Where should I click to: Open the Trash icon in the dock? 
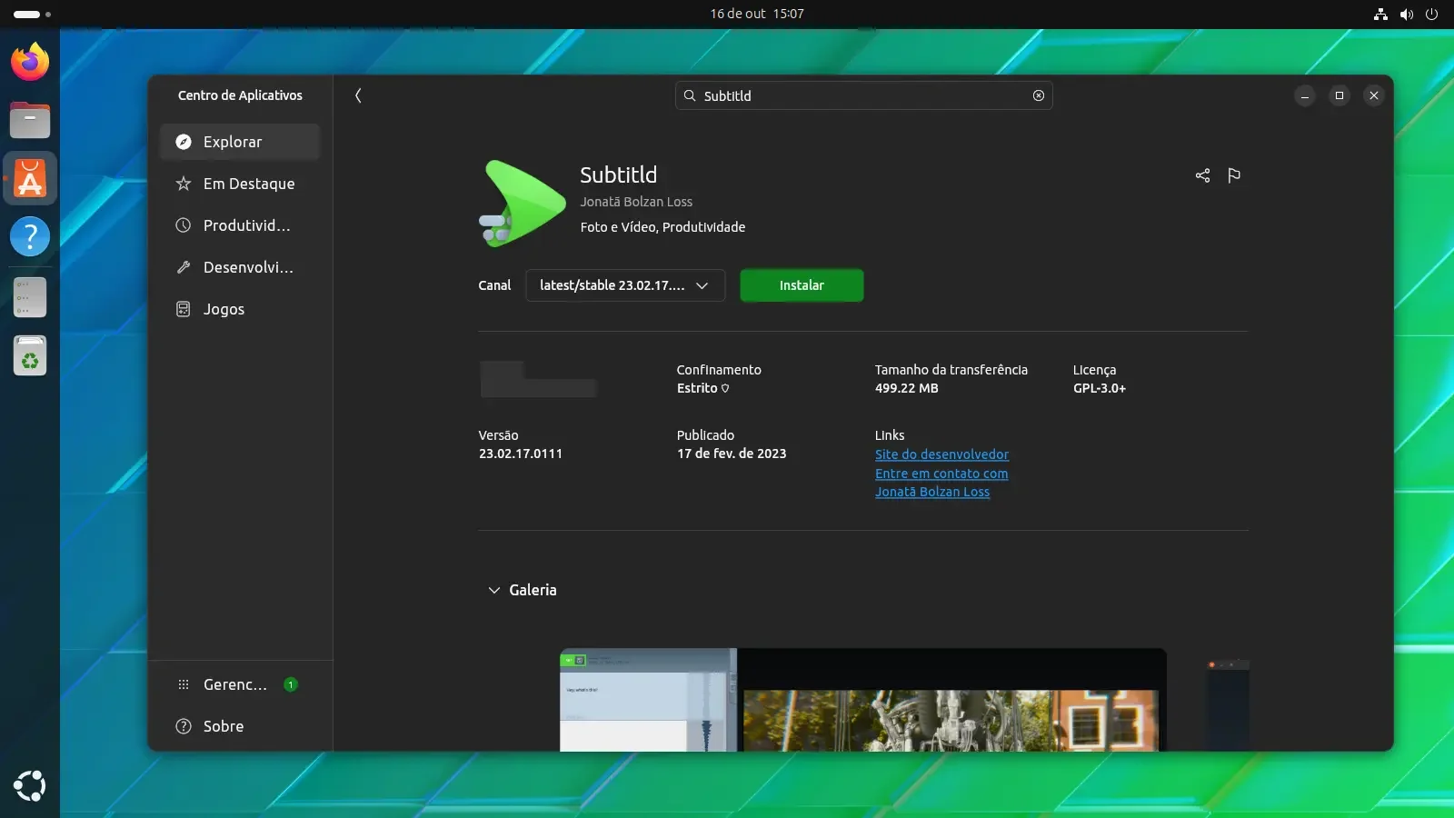(x=30, y=355)
